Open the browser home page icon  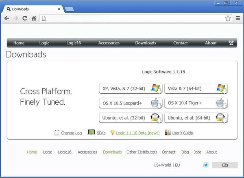click(34, 18)
